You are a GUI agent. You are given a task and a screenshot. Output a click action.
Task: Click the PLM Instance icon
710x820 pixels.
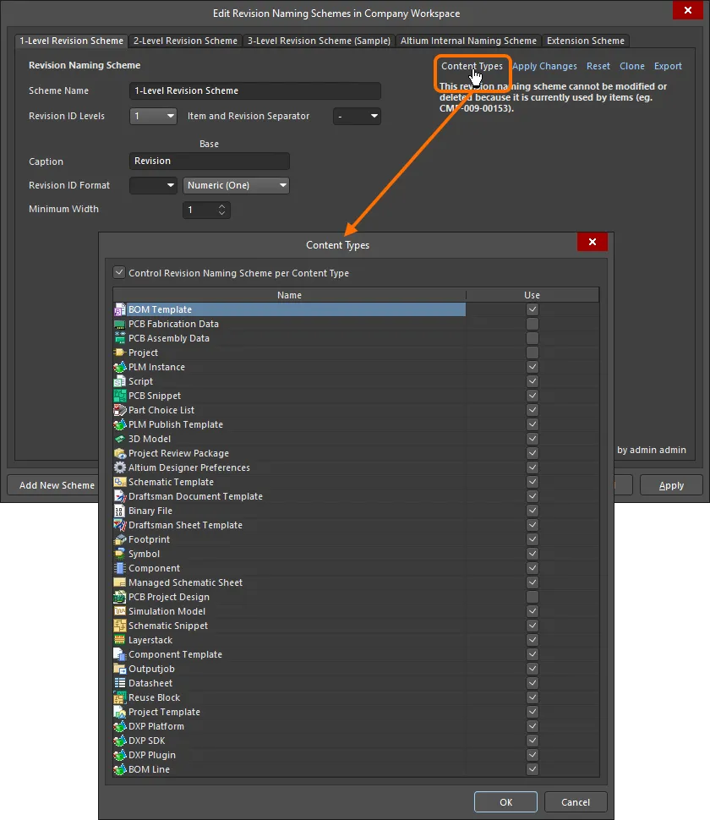click(x=120, y=367)
